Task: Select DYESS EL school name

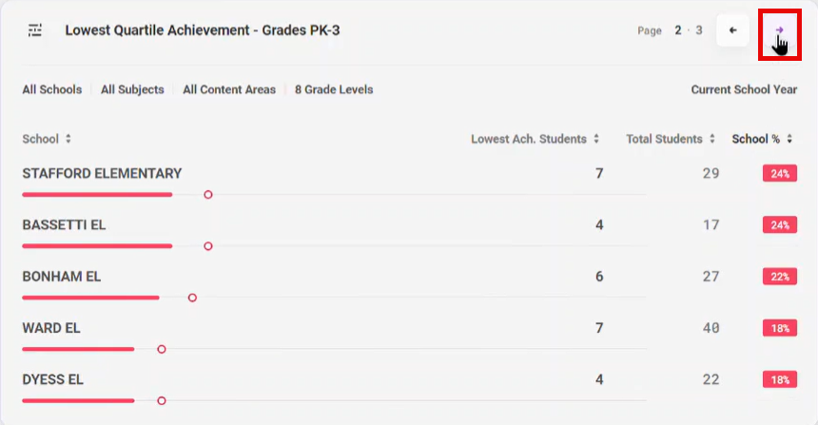Action: tap(52, 379)
